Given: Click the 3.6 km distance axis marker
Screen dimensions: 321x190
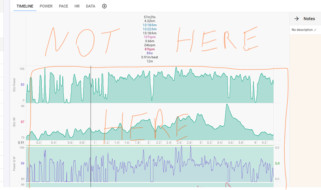Looking at the screenshot, I should tap(230, 142).
